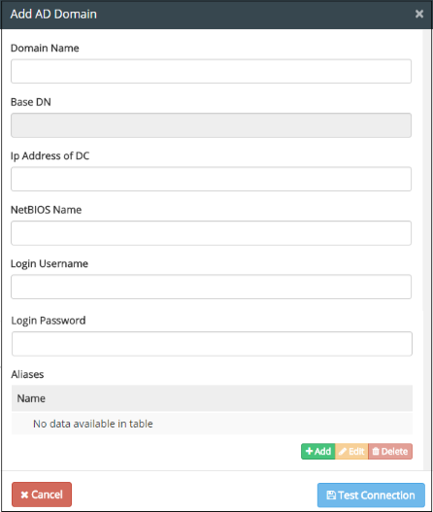Add a new alias with green Add button
This screenshot has height=512, width=433.
coord(318,451)
